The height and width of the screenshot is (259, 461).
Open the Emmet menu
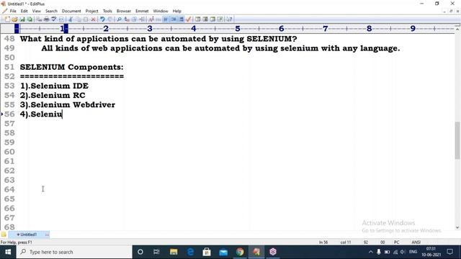tap(142, 11)
